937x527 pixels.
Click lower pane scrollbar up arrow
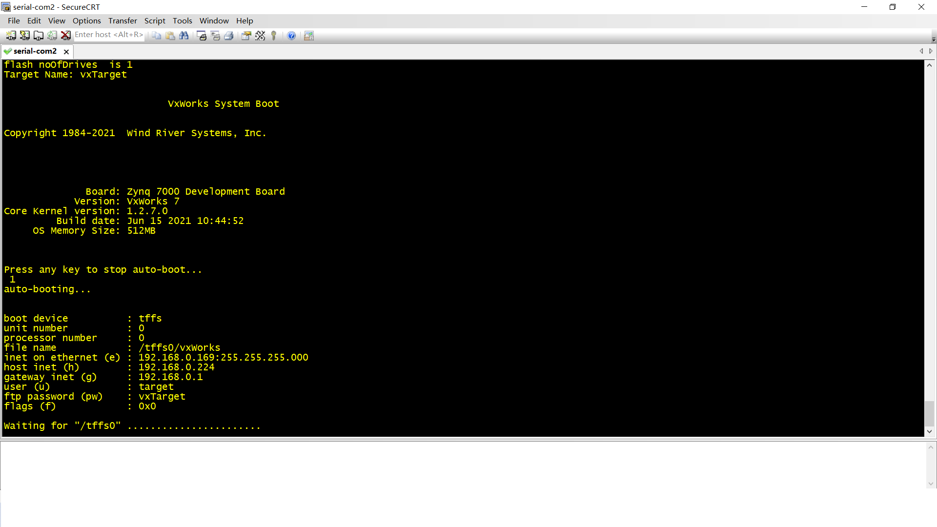(931, 447)
